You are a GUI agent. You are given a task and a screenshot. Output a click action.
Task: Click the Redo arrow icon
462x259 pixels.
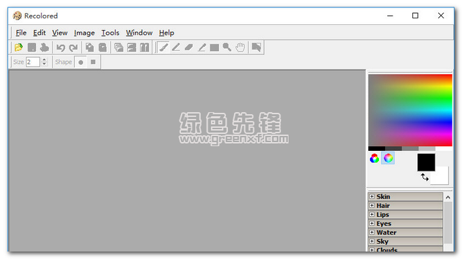point(73,48)
